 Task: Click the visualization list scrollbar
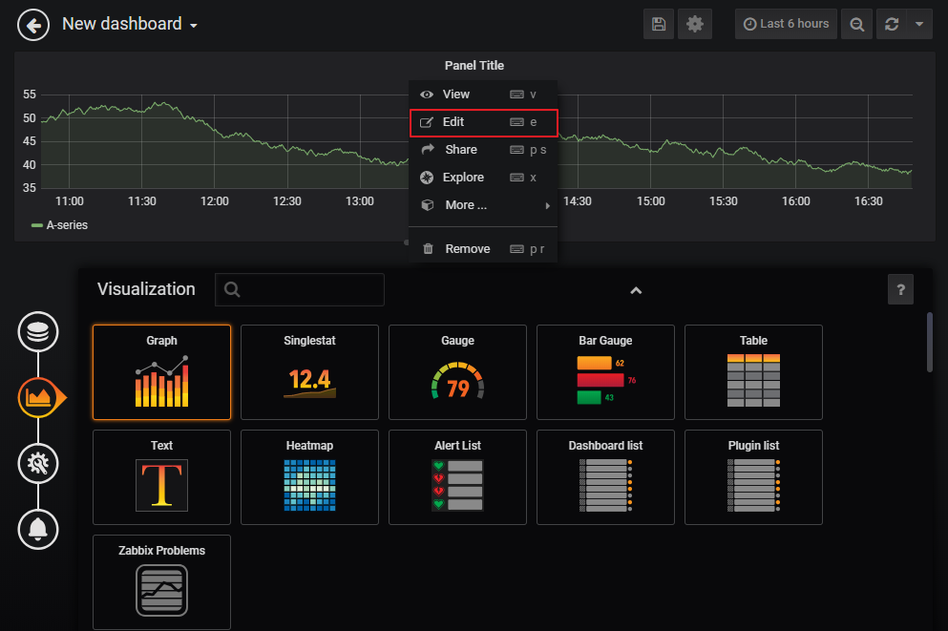pos(929,342)
